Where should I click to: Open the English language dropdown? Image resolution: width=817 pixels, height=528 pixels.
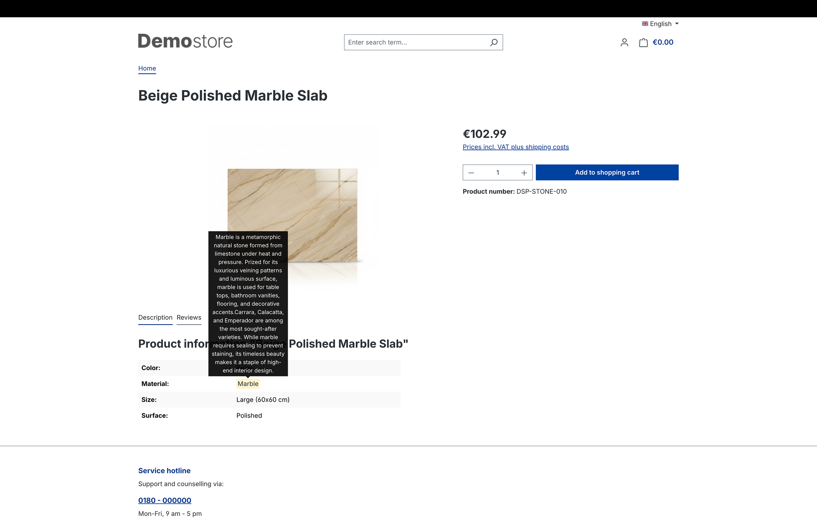coord(660,24)
